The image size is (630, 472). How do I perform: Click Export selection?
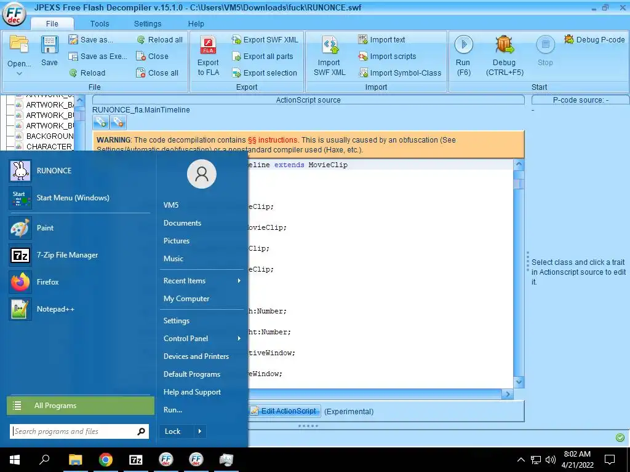[265, 73]
